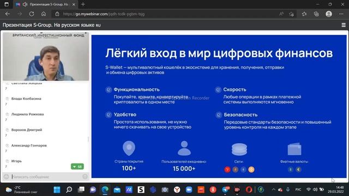This screenshot has height=196, width=349.
Task: Open the webinar hamburger menu
Action: tap(344, 25)
